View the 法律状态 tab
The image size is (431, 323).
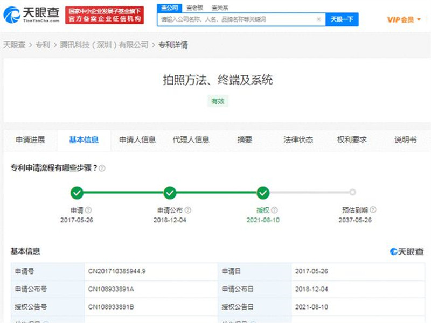(298, 140)
